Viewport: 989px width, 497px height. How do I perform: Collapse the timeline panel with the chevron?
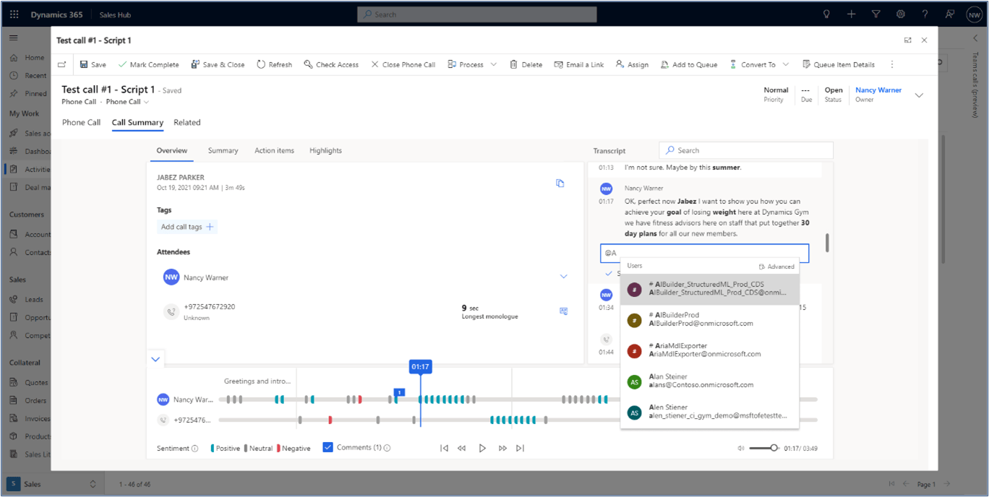click(x=155, y=359)
